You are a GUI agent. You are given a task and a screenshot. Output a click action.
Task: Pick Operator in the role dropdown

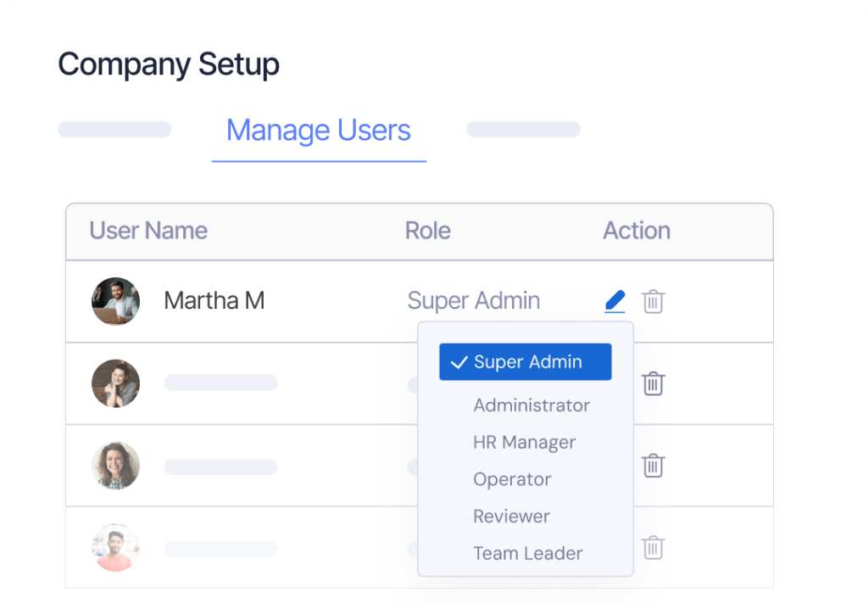click(x=512, y=479)
